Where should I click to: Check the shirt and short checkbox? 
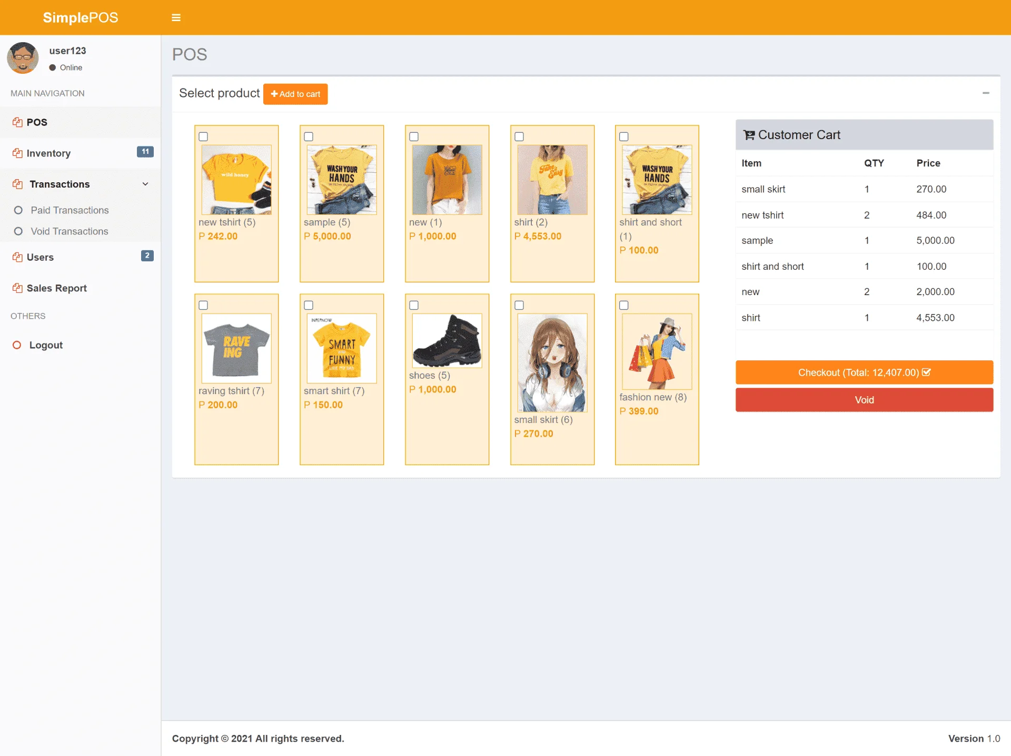pyautogui.click(x=624, y=136)
